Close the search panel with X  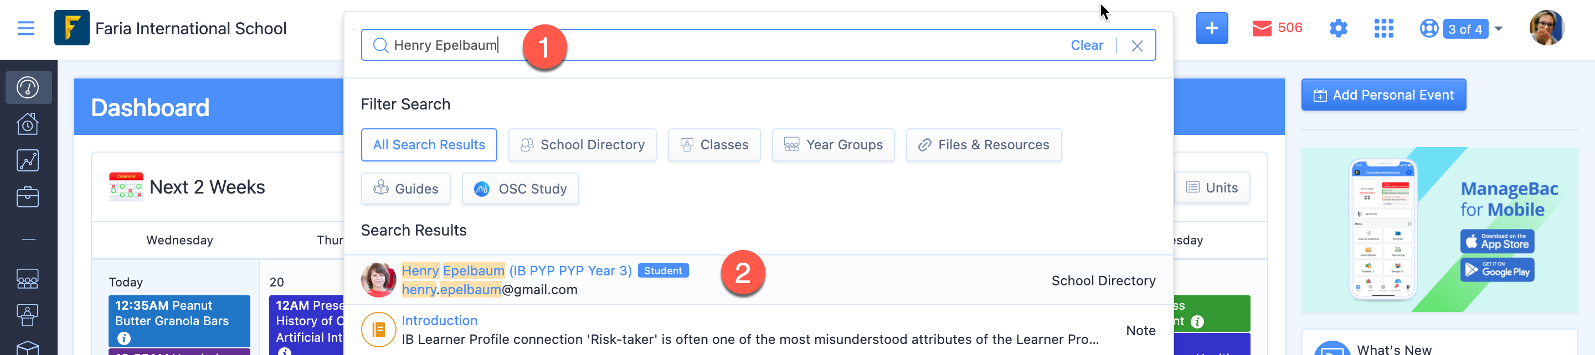[x=1137, y=46]
